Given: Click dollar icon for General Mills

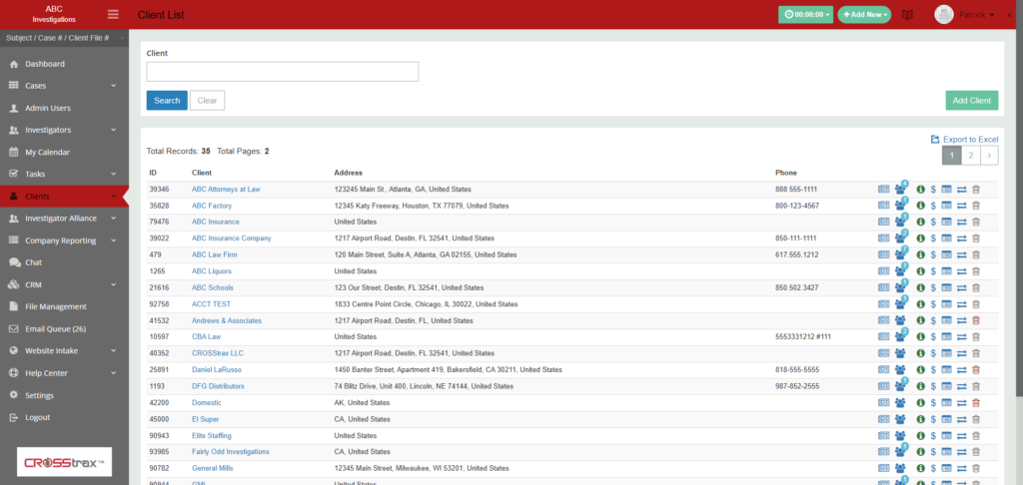Looking at the screenshot, I should [x=934, y=468].
